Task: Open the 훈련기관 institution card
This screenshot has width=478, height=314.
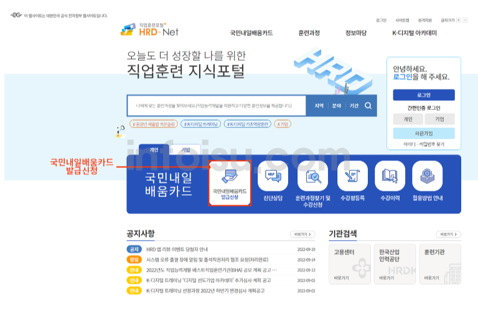Action: [x=440, y=264]
